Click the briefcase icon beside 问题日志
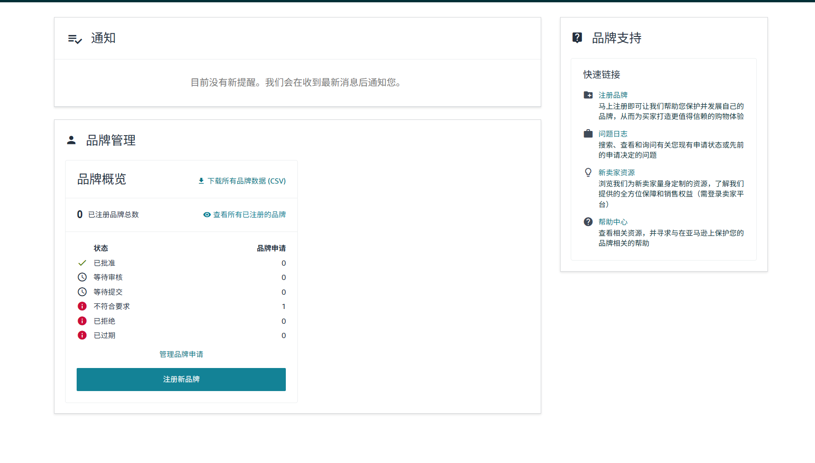This screenshot has width=815, height=463. coord(588,134)
